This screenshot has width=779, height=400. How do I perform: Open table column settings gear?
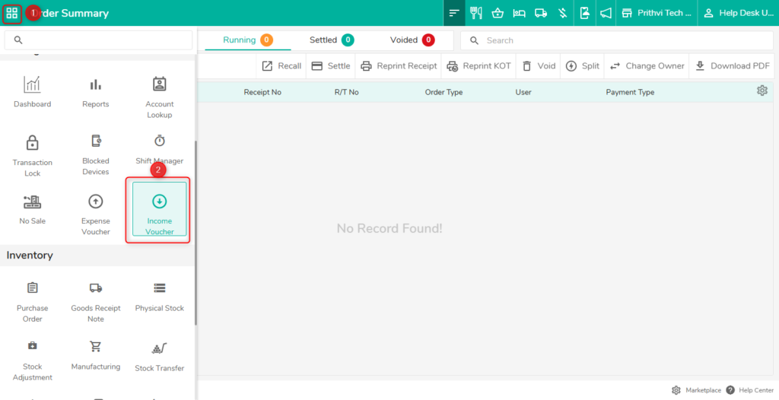762,90
